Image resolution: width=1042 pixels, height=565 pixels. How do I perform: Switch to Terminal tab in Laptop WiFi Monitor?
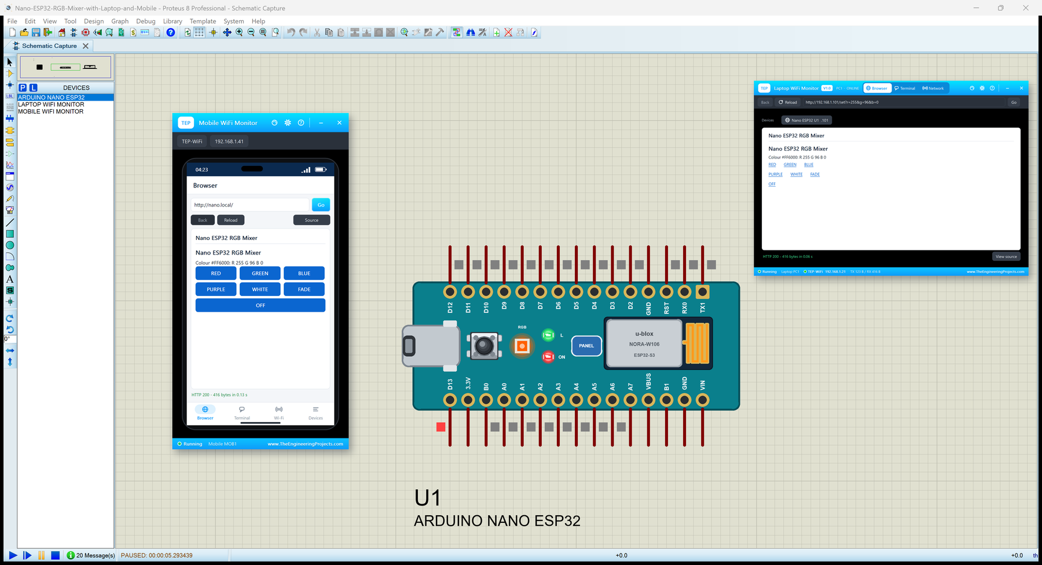point(905,88)
